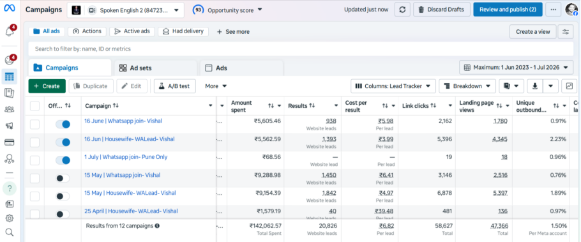Image resolution: width=581 pixels, height=242 pixels.
Task: Select the Actions view
Action: 87,31
